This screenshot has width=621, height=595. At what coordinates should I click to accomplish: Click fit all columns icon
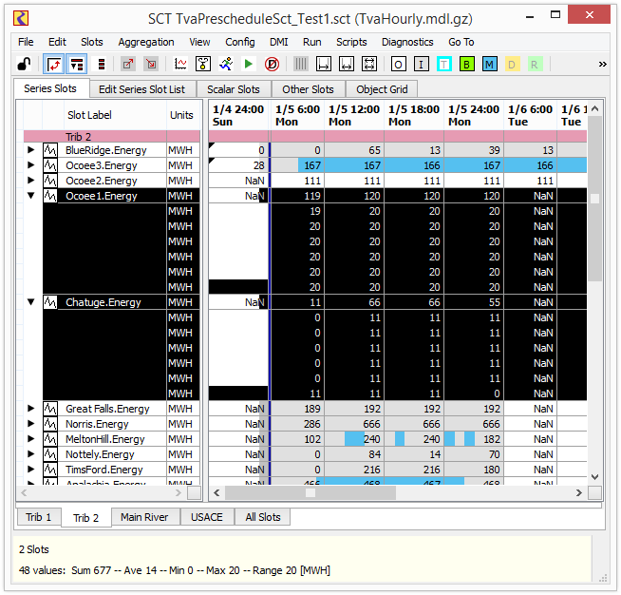tap(369, 64)
